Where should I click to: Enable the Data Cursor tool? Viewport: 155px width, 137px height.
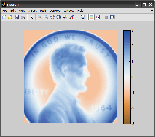coord(65,17)
